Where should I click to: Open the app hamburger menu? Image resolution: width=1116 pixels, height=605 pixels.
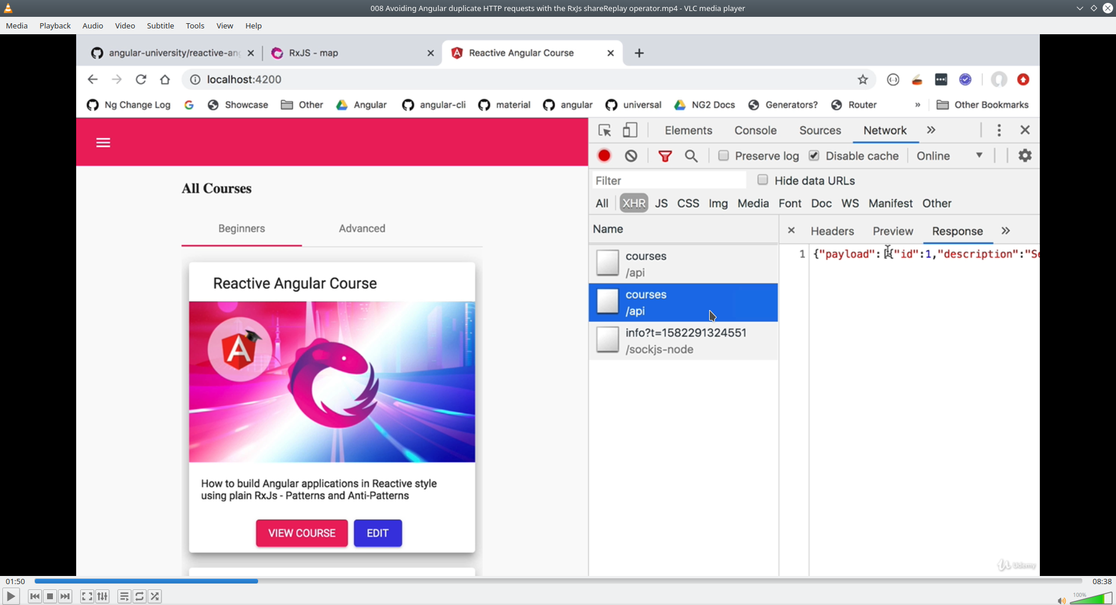(103, 143)
